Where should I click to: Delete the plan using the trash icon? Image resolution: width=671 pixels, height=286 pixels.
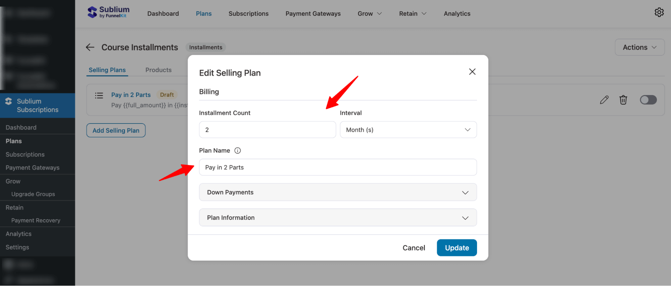(x=623, y=100)
